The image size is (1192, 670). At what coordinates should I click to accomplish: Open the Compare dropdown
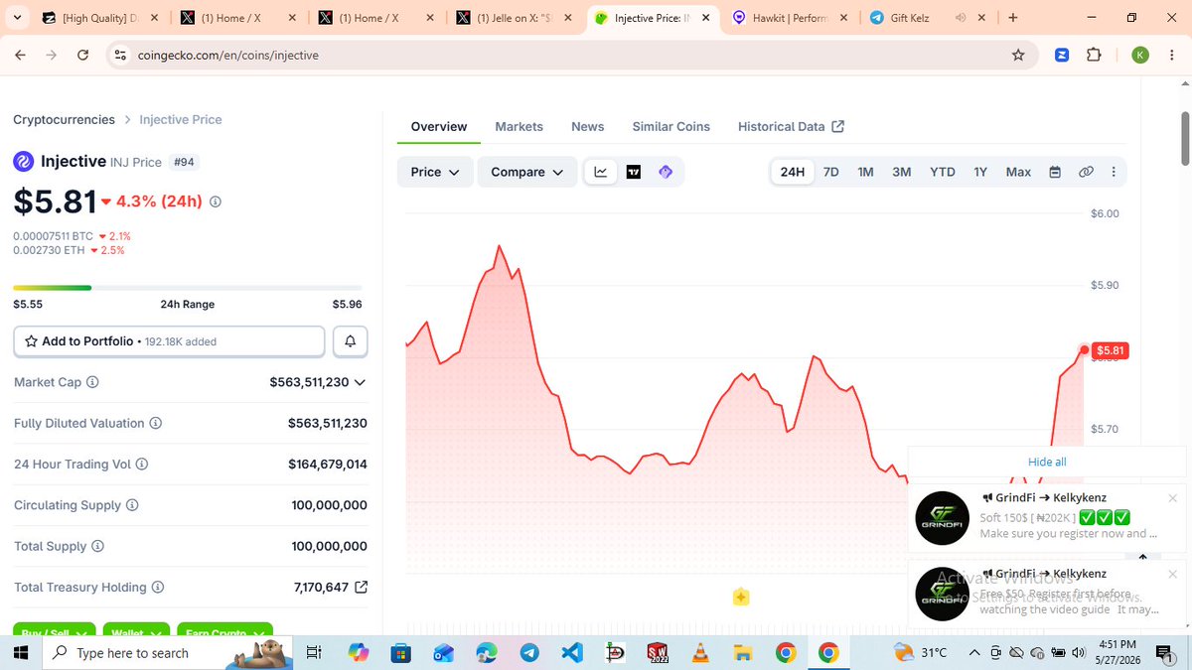click(x=527, y=172)
